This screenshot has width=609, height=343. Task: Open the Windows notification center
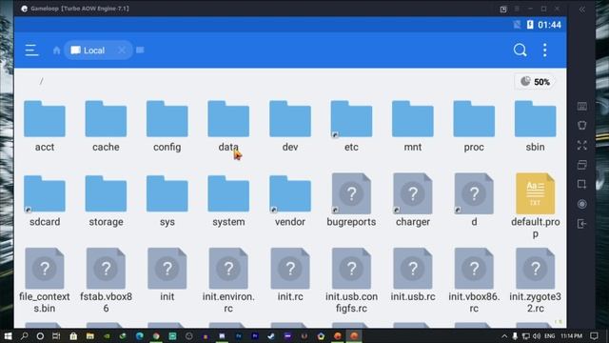coord(594,336)
